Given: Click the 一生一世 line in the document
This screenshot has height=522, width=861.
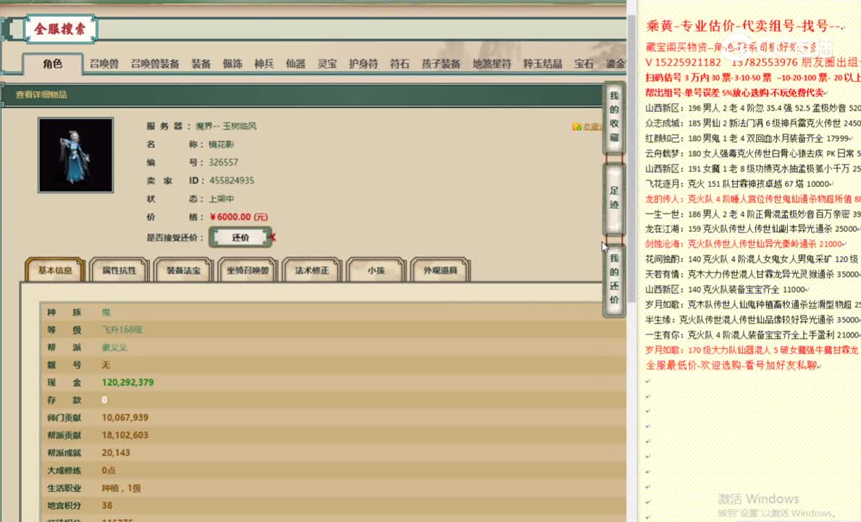Looking at the screenshot, I should 753,215.
